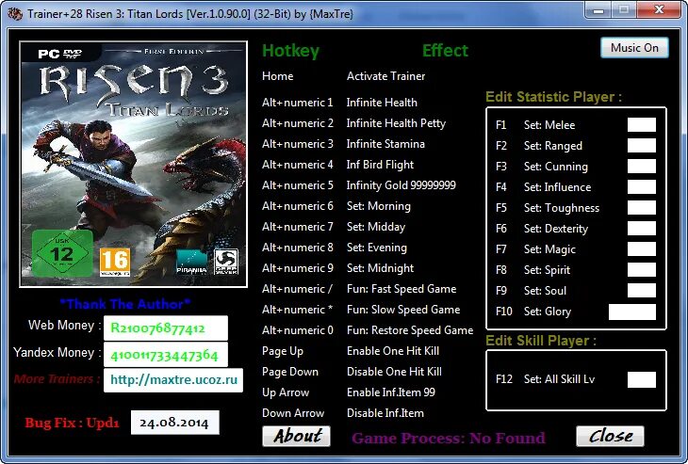
Task: Click 'Enable One Hit Kill' text
Action: (x=393, y=351)
